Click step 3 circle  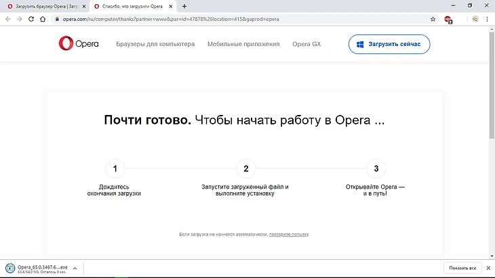pos(376,168)
